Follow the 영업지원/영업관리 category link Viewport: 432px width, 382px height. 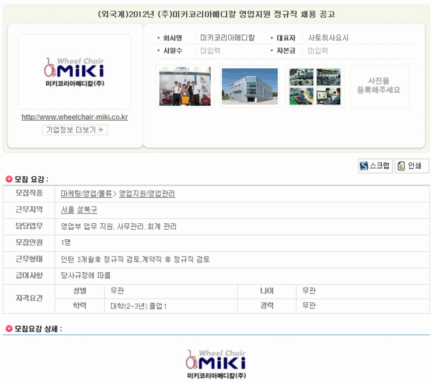147,194
